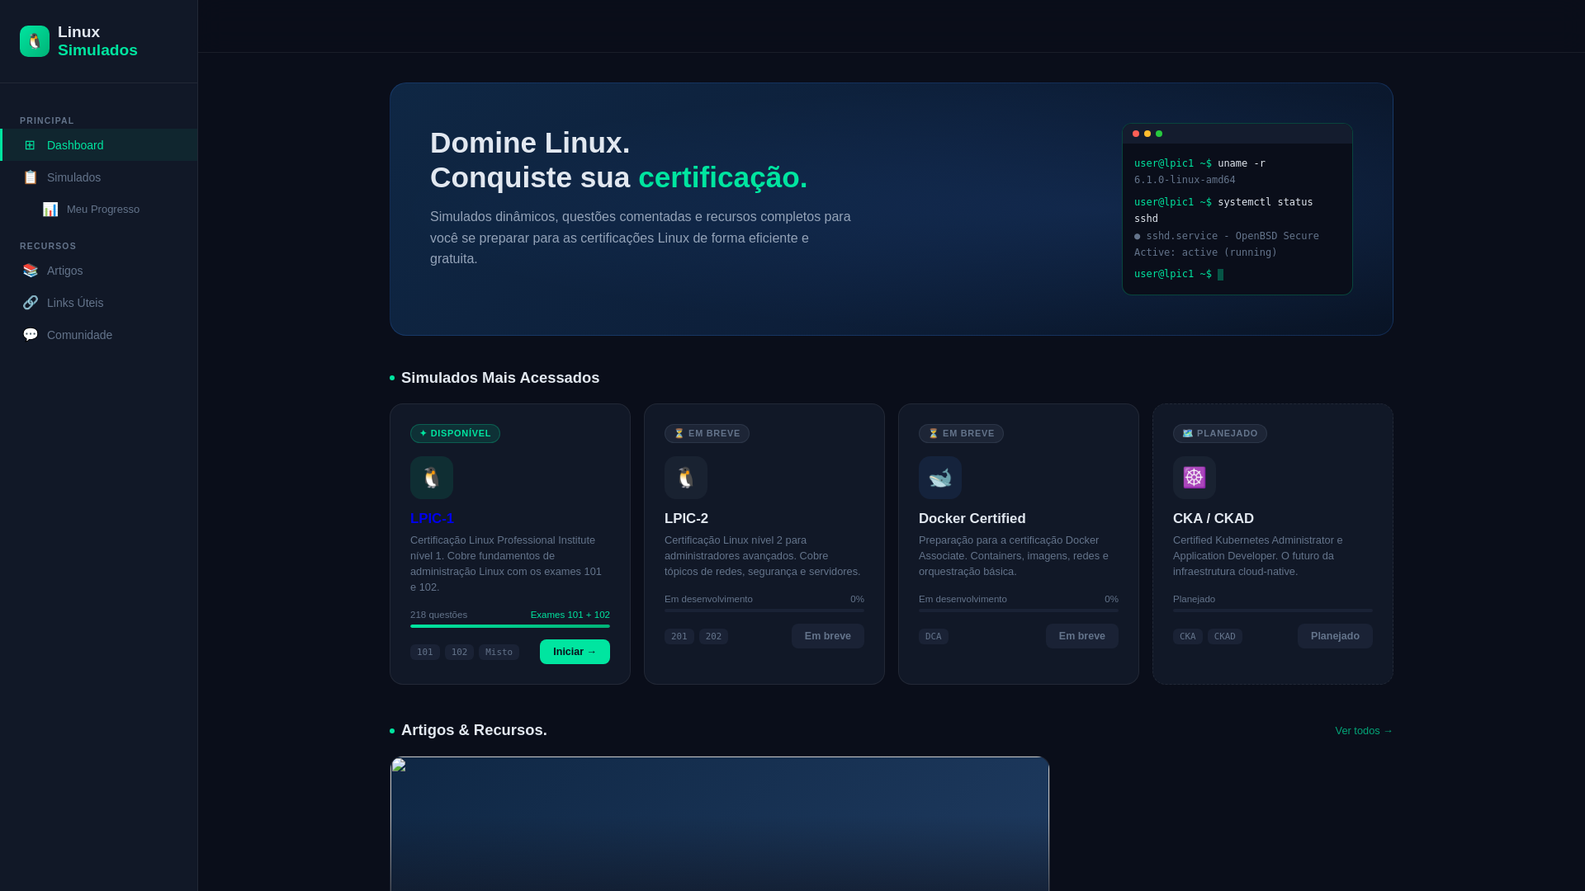Click the CKA / CKAD Planejado button

click(1335, 636)
